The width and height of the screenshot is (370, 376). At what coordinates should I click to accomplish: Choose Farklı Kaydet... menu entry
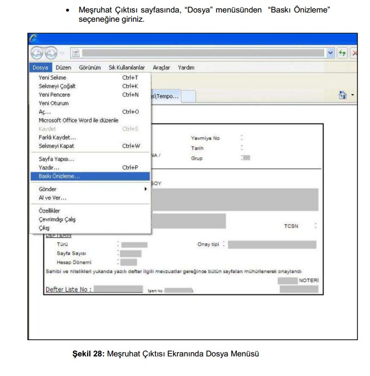coord(90,138)
